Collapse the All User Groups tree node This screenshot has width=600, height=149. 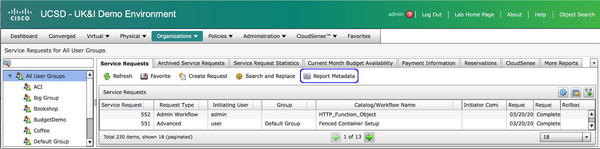click(10, 76)
